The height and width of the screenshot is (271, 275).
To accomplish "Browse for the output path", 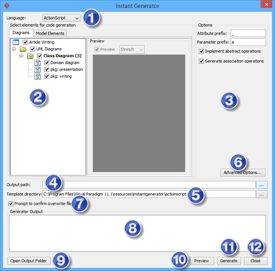I will click(x=262, y=185).
